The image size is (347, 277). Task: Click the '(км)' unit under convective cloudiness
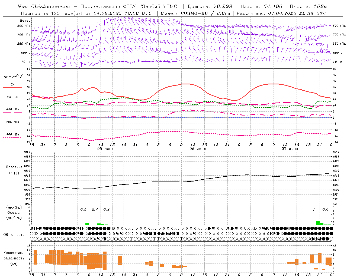(x=14, y=263)
